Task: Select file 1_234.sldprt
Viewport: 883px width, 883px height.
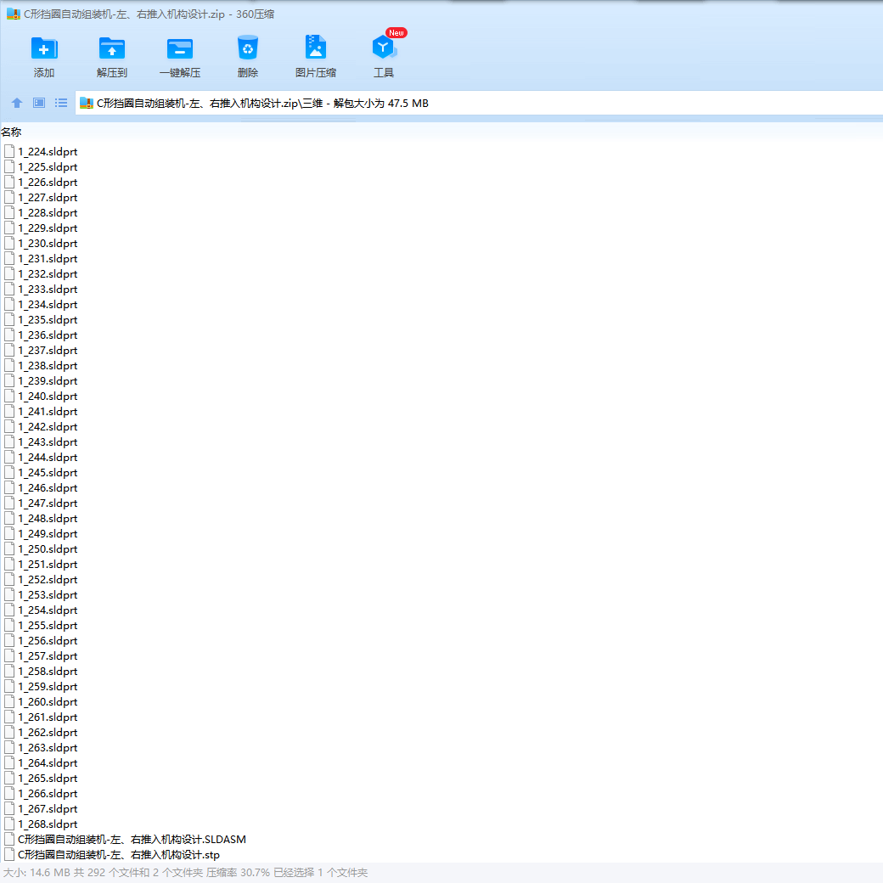Action: click(48, 305)
